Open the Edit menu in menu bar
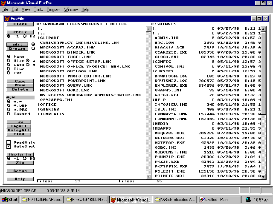 [15, 9]
